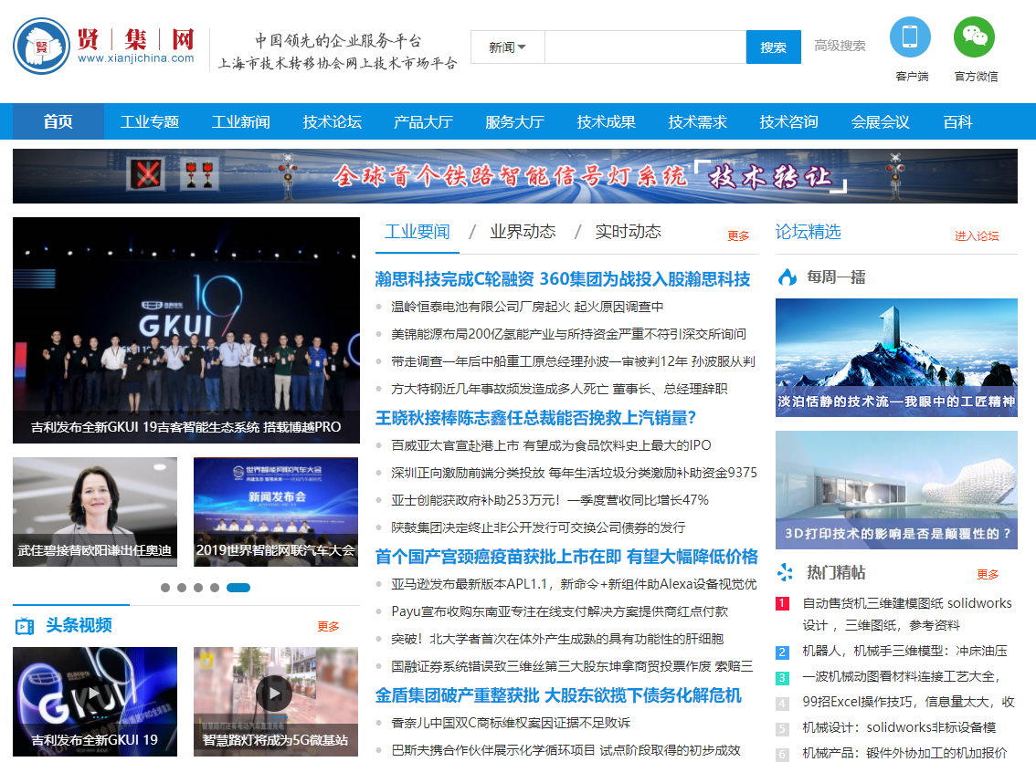This screenshot has width=1036, height=762.
Task: Open the 客户端 mobile client icon
Action: coord(910,37)
